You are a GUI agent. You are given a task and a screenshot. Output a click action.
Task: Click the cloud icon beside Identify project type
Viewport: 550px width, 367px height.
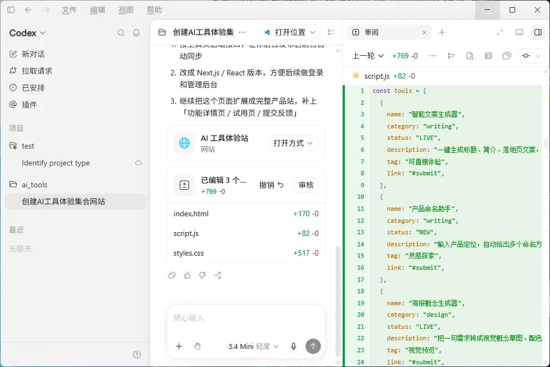pos(139,163)
